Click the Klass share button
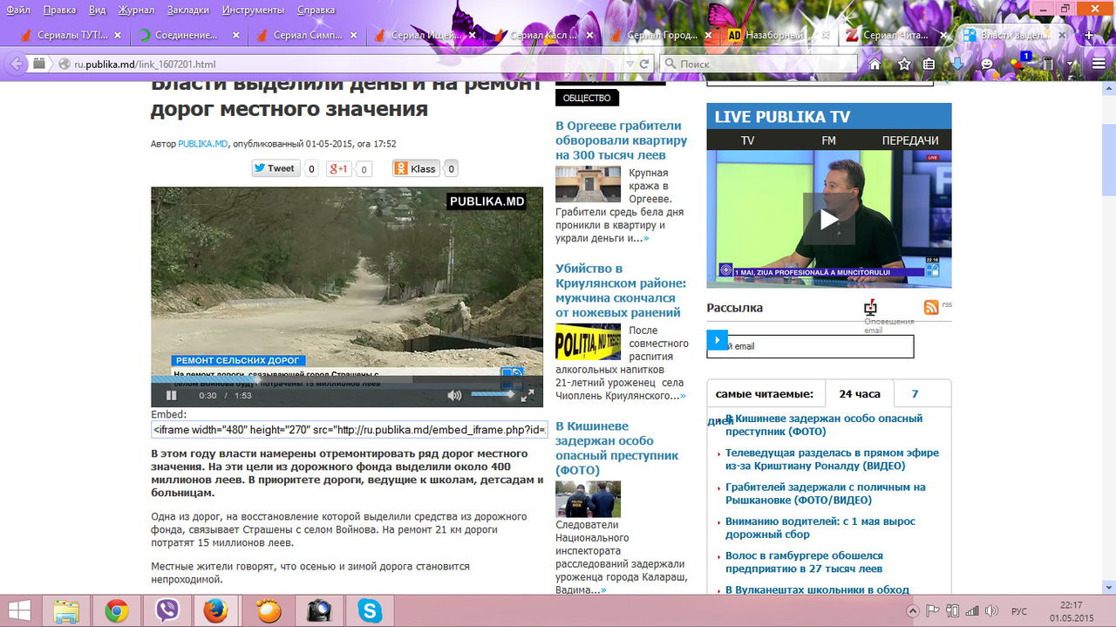The width and height of the screenshot is (1116, 627). [x=416, y=168]
